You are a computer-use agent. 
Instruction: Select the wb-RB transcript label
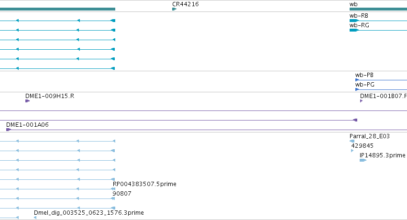[359, 16]
